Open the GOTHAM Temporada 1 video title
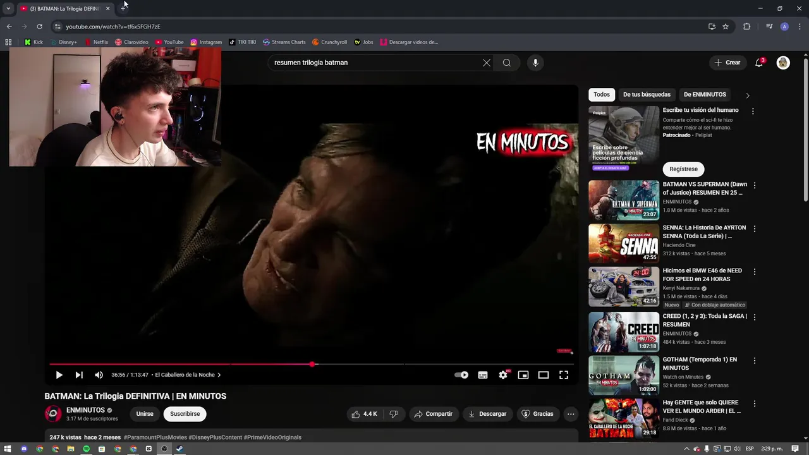The width and height of the screenshot is (809, 455). [x=700, y=363]
